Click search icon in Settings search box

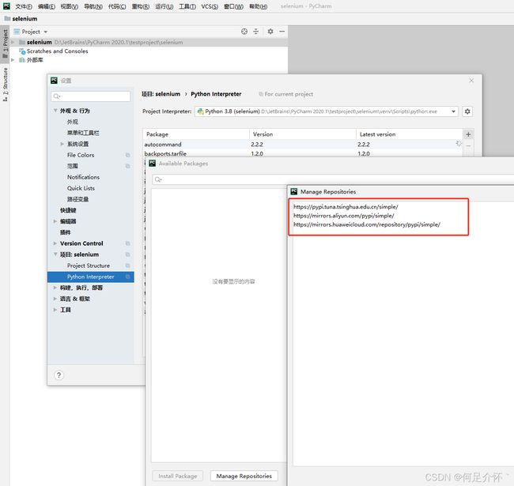[57, 96]
